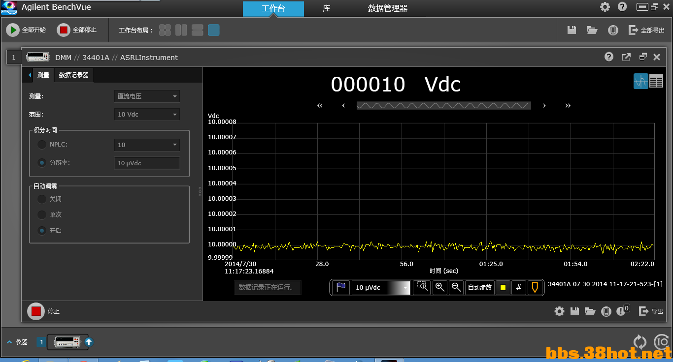Open the 测量 type dropdown (直流电压)
The image size is (673, 362).
[147, 96]
